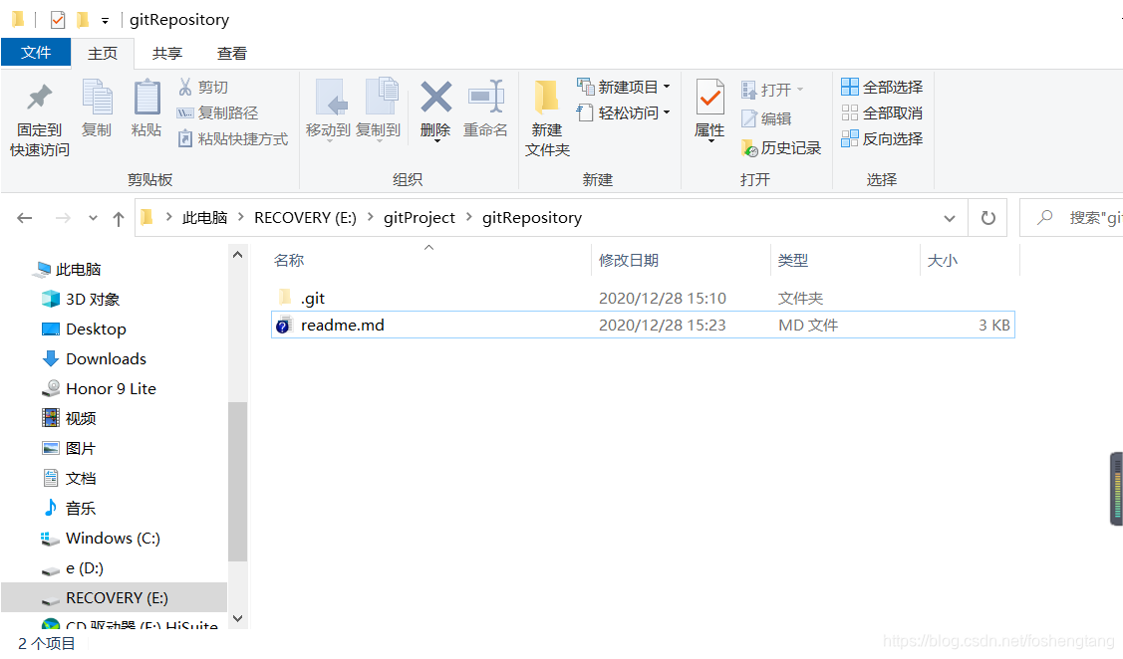Click the Properties checkmark in title bar
Viewport: 1123px width, 659px height.
[x=58, y=19]
